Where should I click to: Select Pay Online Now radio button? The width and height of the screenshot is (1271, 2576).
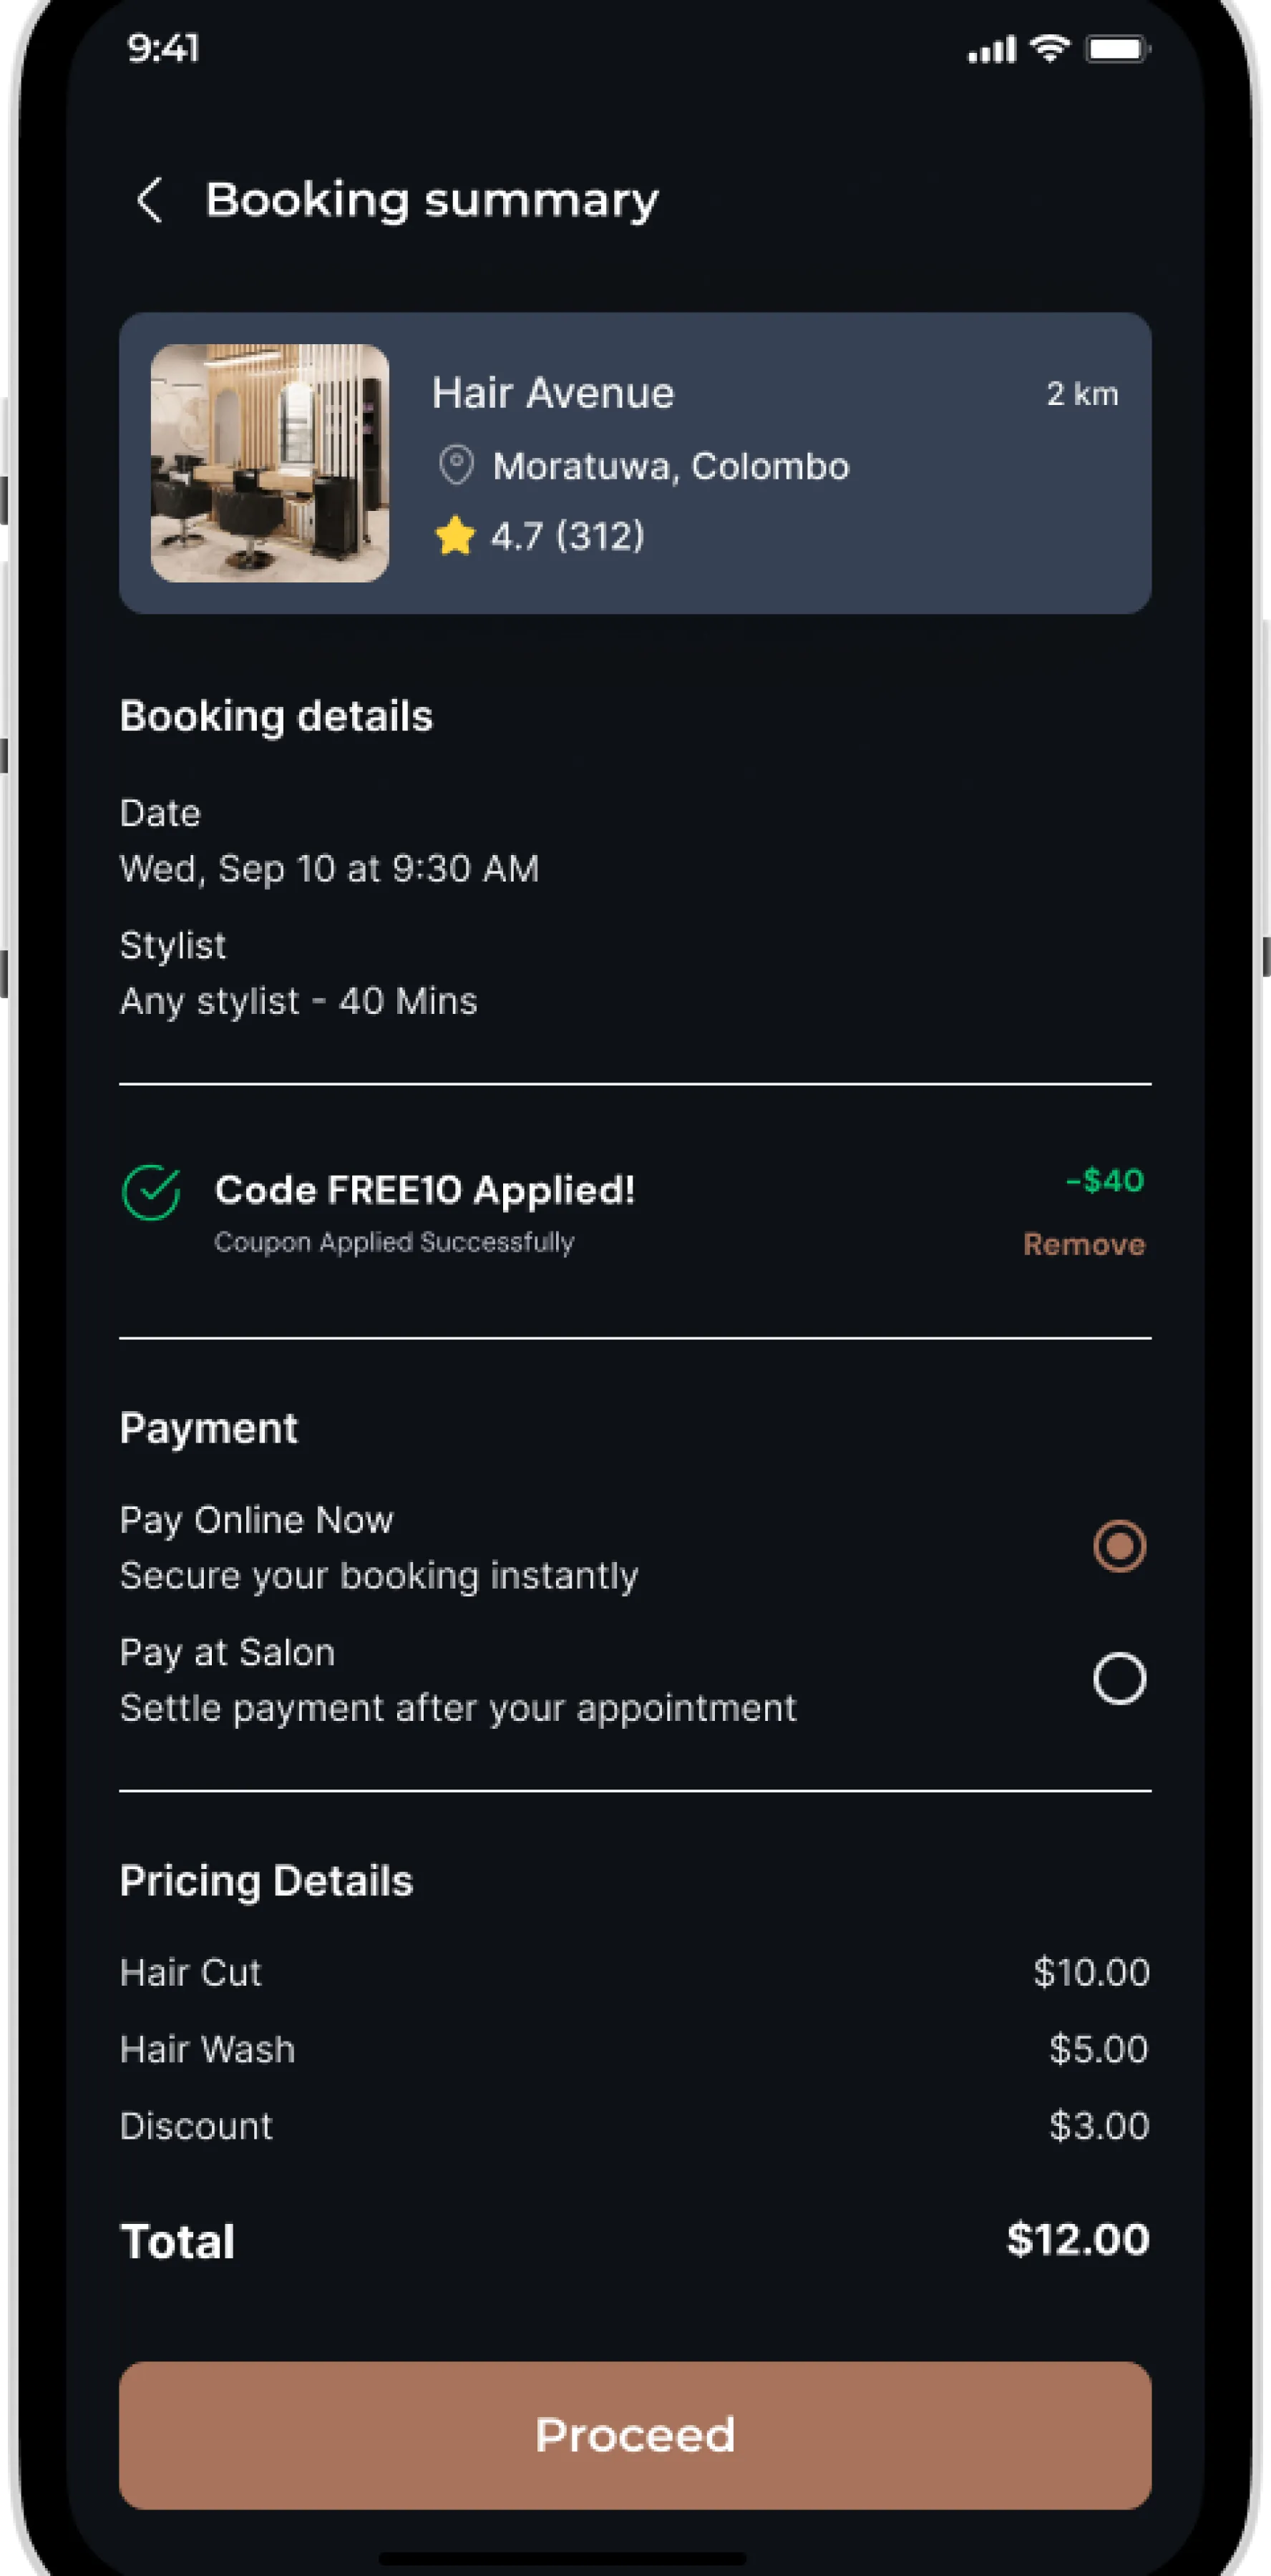coord(1119,1546)
